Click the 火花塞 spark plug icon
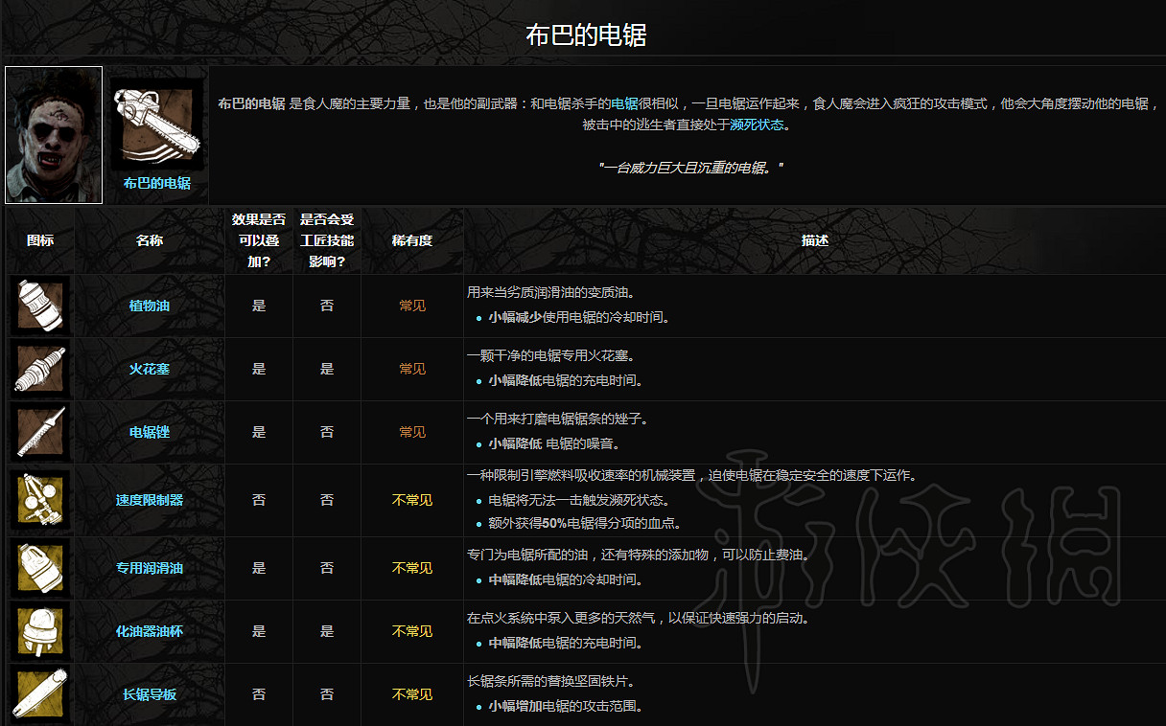Image resolution: width=1166 pixels, height=726 pixels. coord(39,369)
